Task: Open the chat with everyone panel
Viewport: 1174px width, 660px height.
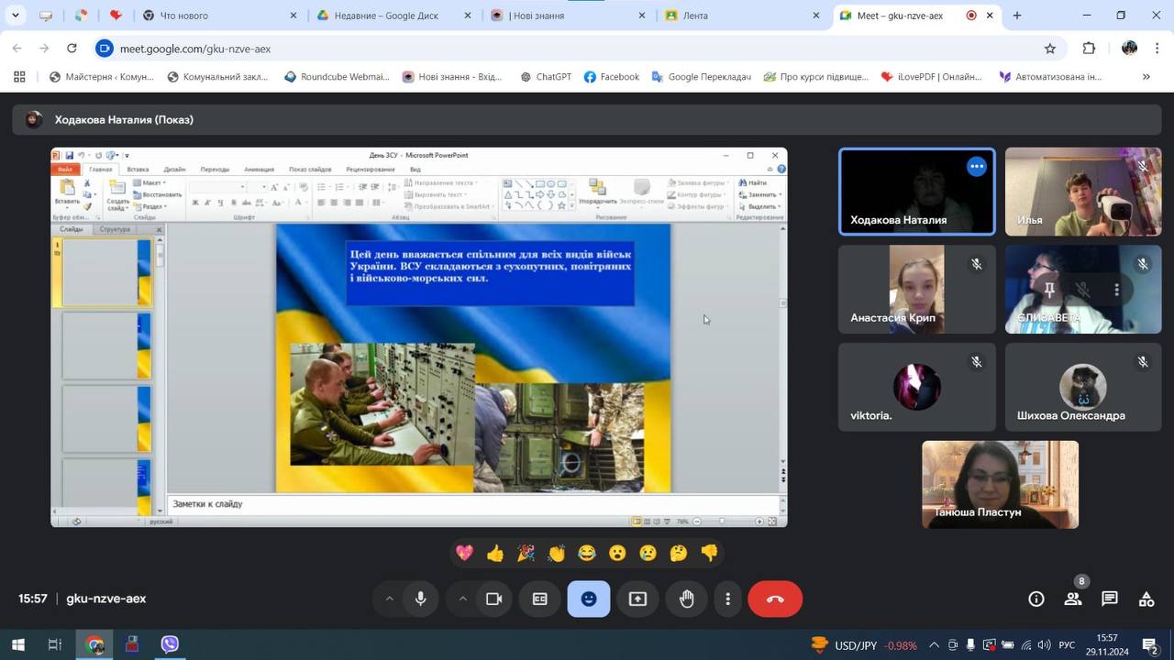Action: (1110, 599)
